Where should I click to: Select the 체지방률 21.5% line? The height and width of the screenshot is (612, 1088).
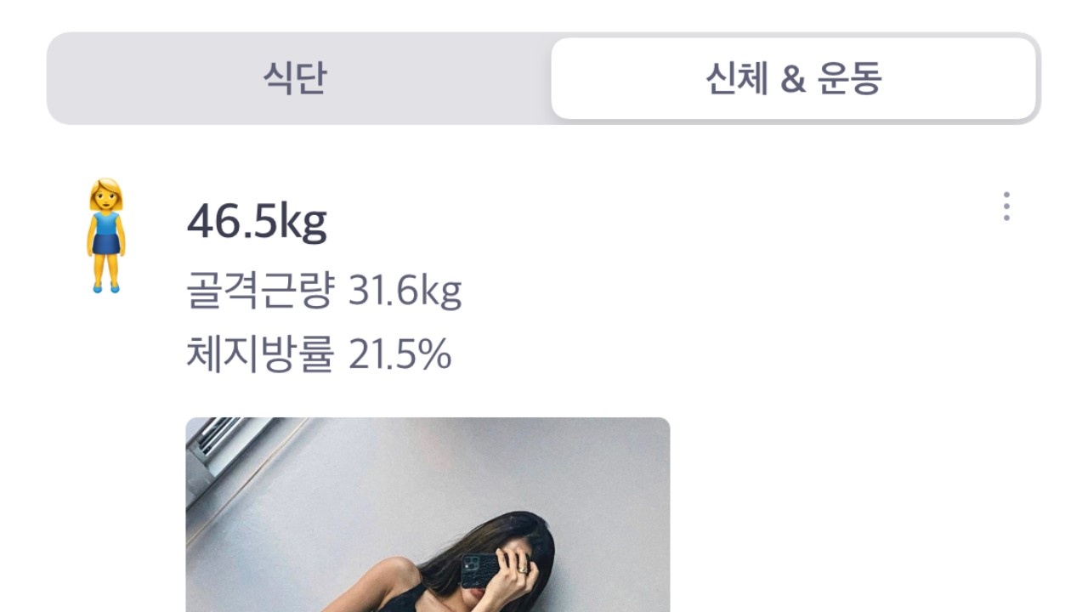[x=319, y=354]
